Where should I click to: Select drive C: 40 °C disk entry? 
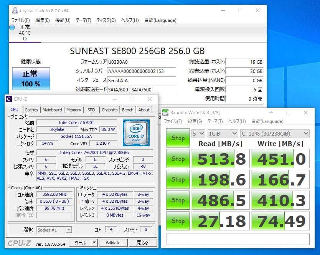pyautogui.click(x=25, y=33)
